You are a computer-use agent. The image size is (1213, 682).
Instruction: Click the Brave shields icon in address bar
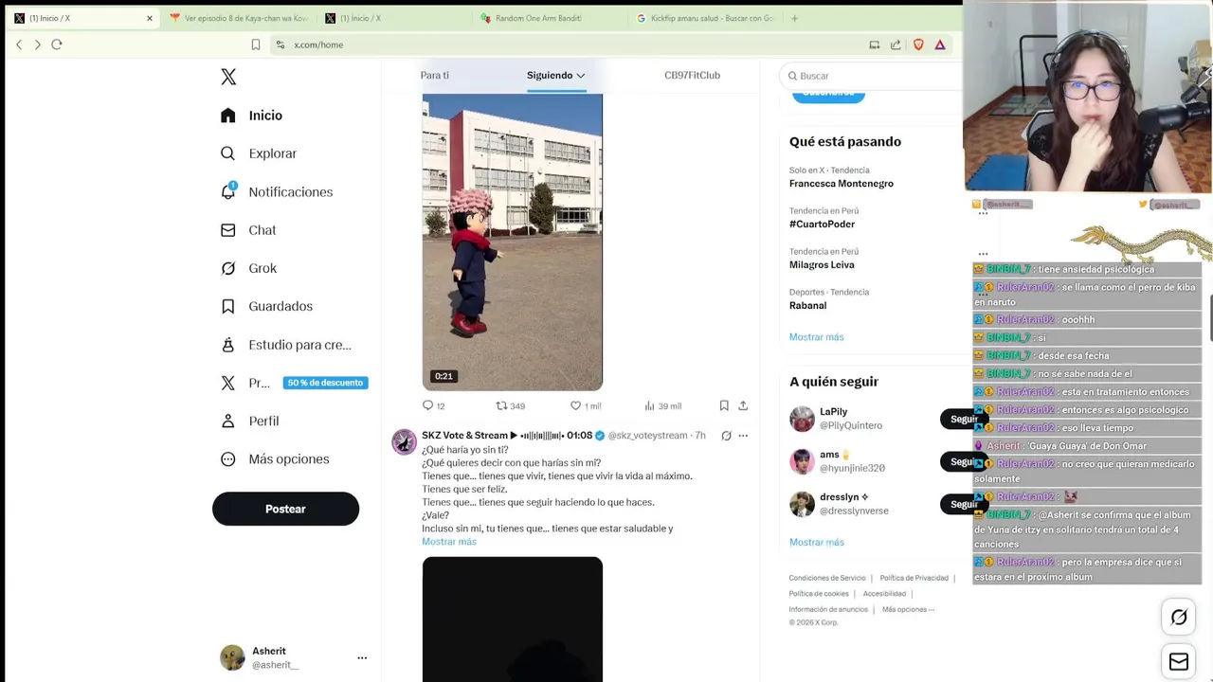coord(918,45)
